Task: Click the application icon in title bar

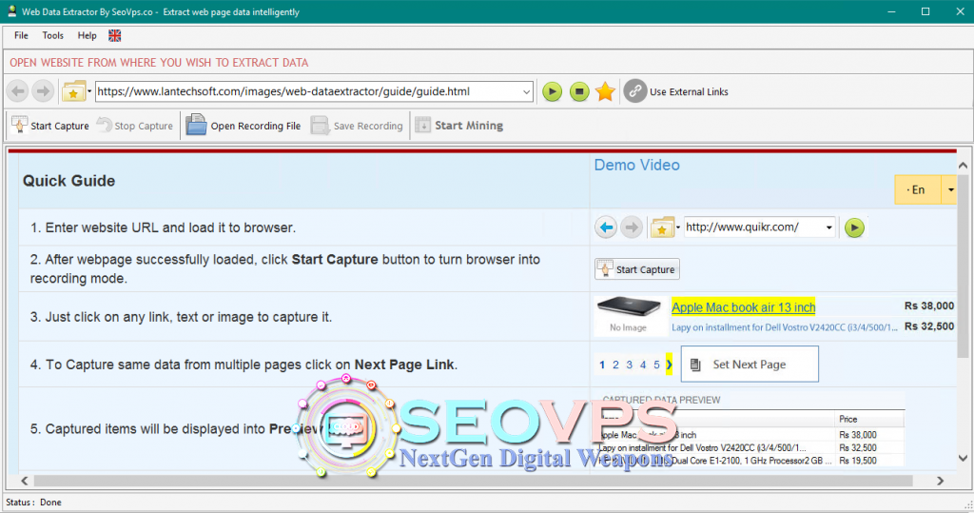Action: (x=11, y=11)
